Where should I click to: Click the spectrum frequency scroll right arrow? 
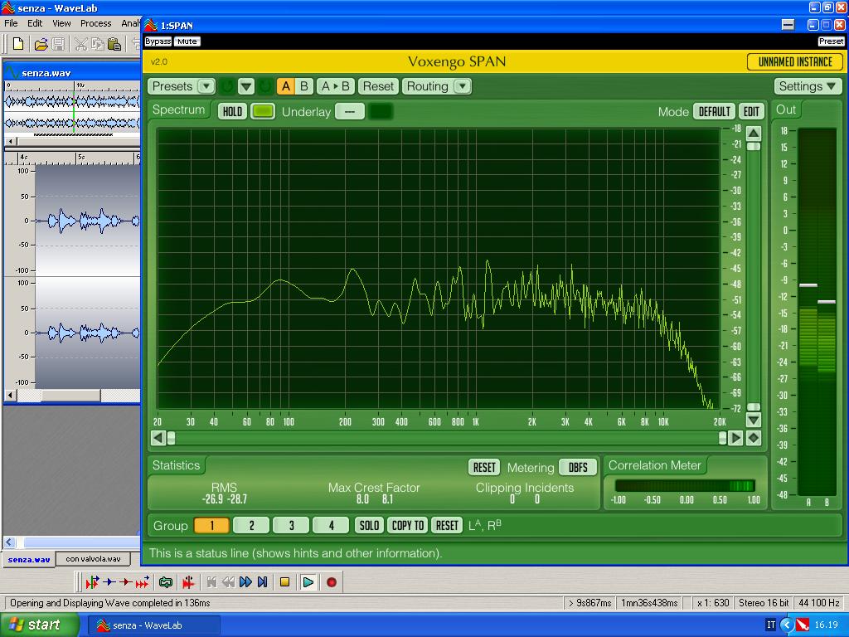point(735,438)
